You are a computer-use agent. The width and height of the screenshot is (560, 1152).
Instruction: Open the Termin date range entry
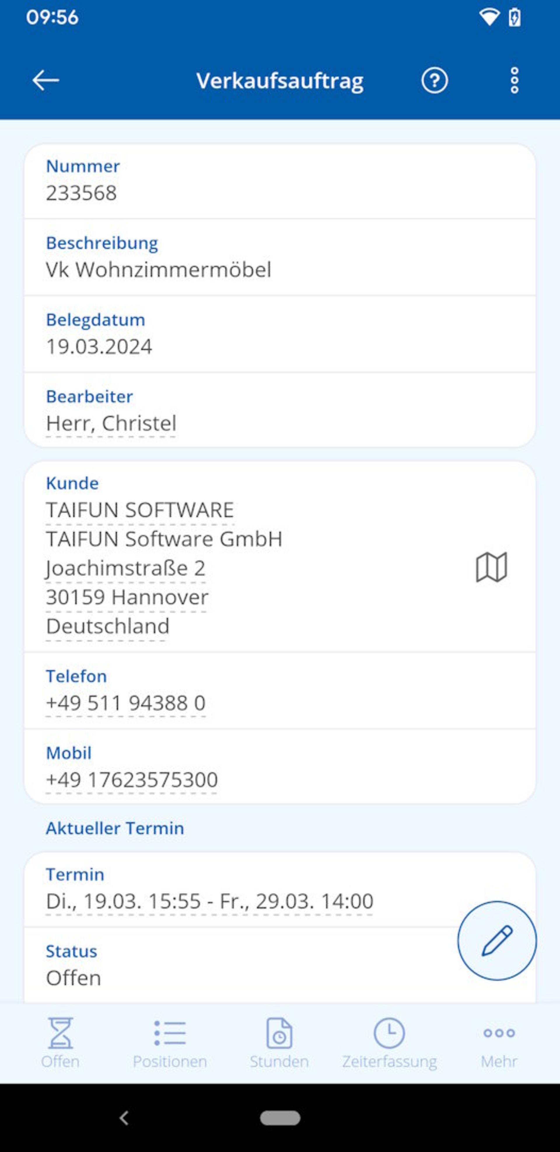tap(210, 901)
